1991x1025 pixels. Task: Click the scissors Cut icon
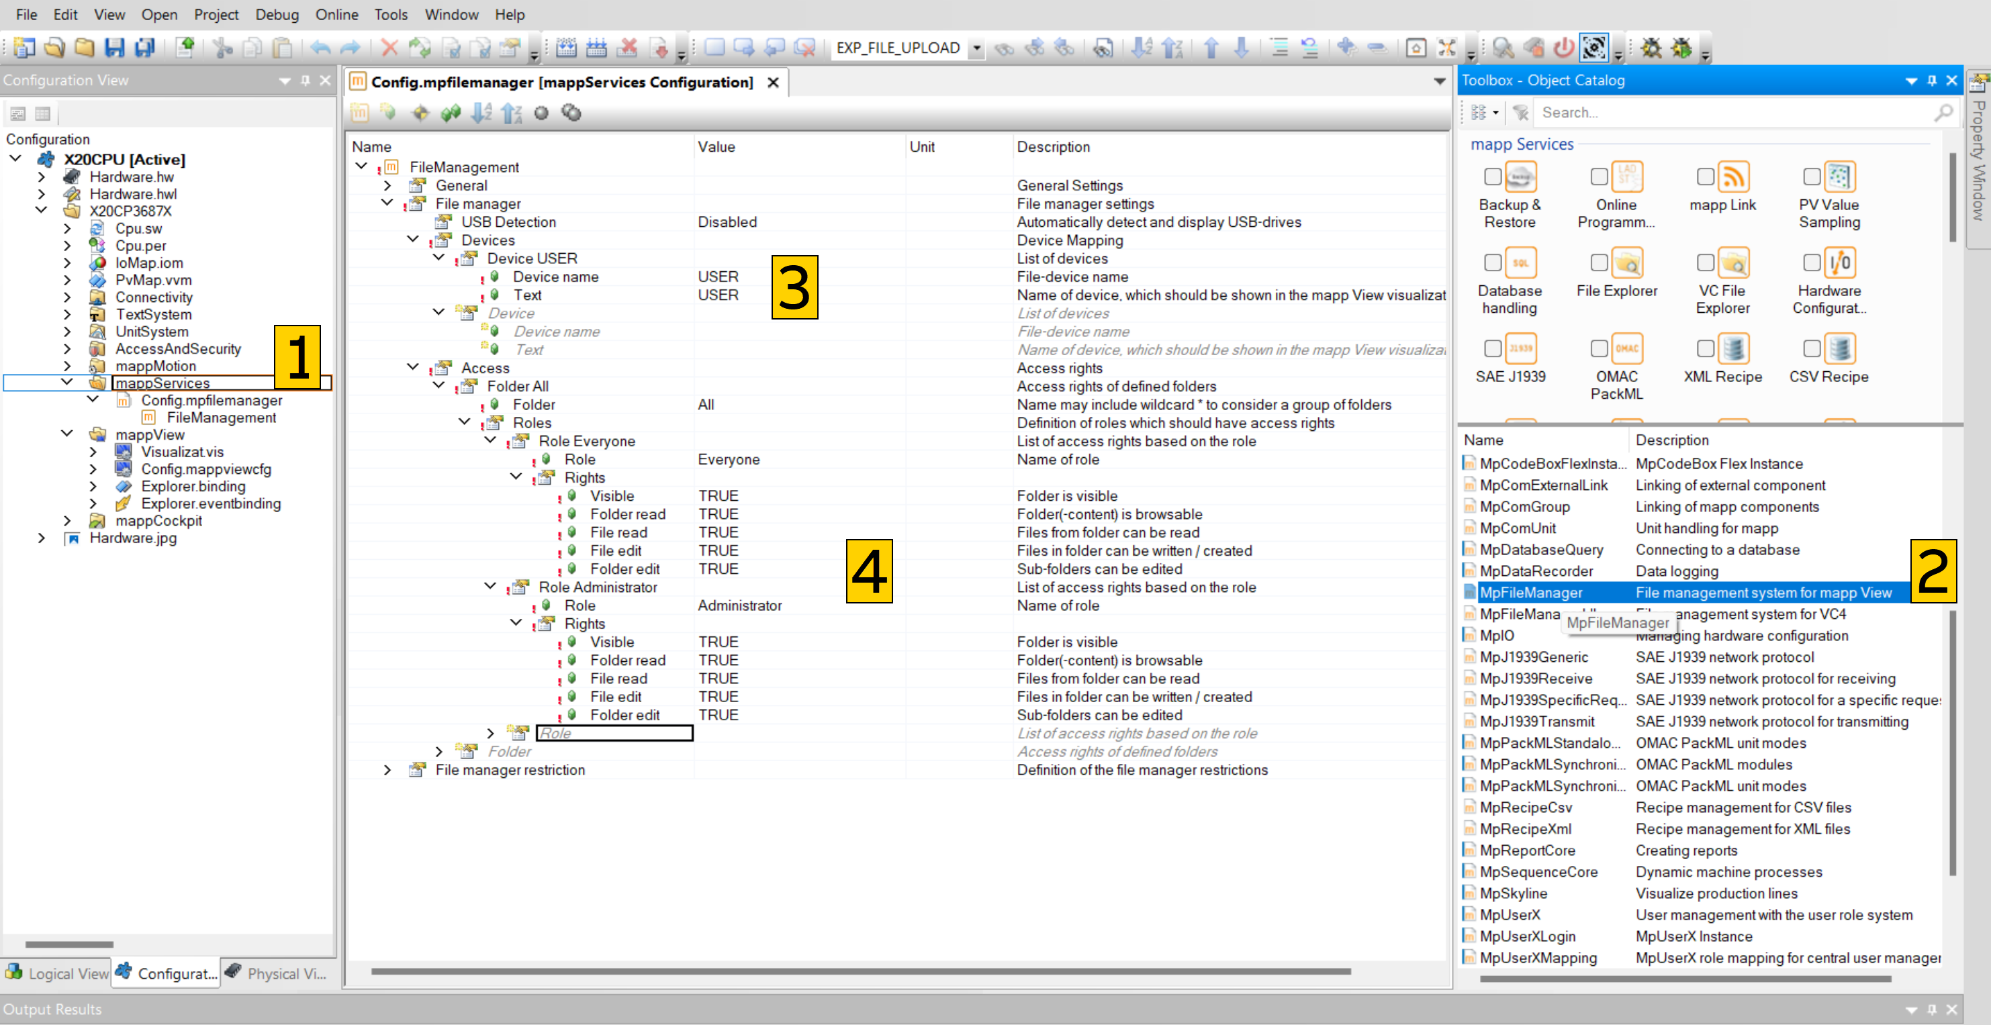pyautogui.click(x=222, y=48)
